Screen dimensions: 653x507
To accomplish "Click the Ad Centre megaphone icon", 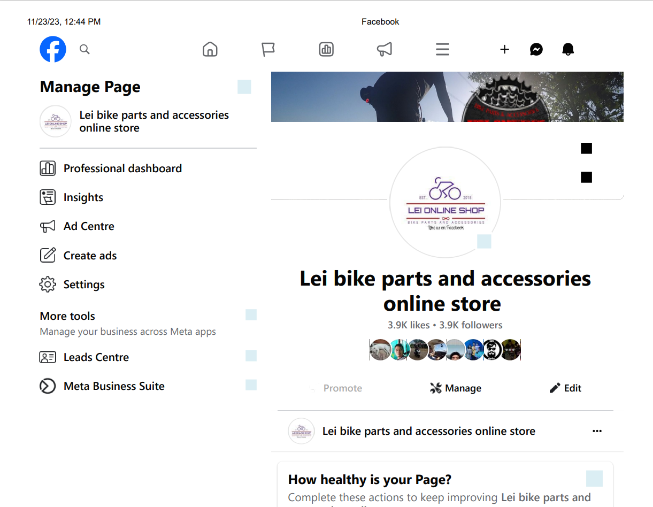I will pyautogui.click(x=48, y=226).
